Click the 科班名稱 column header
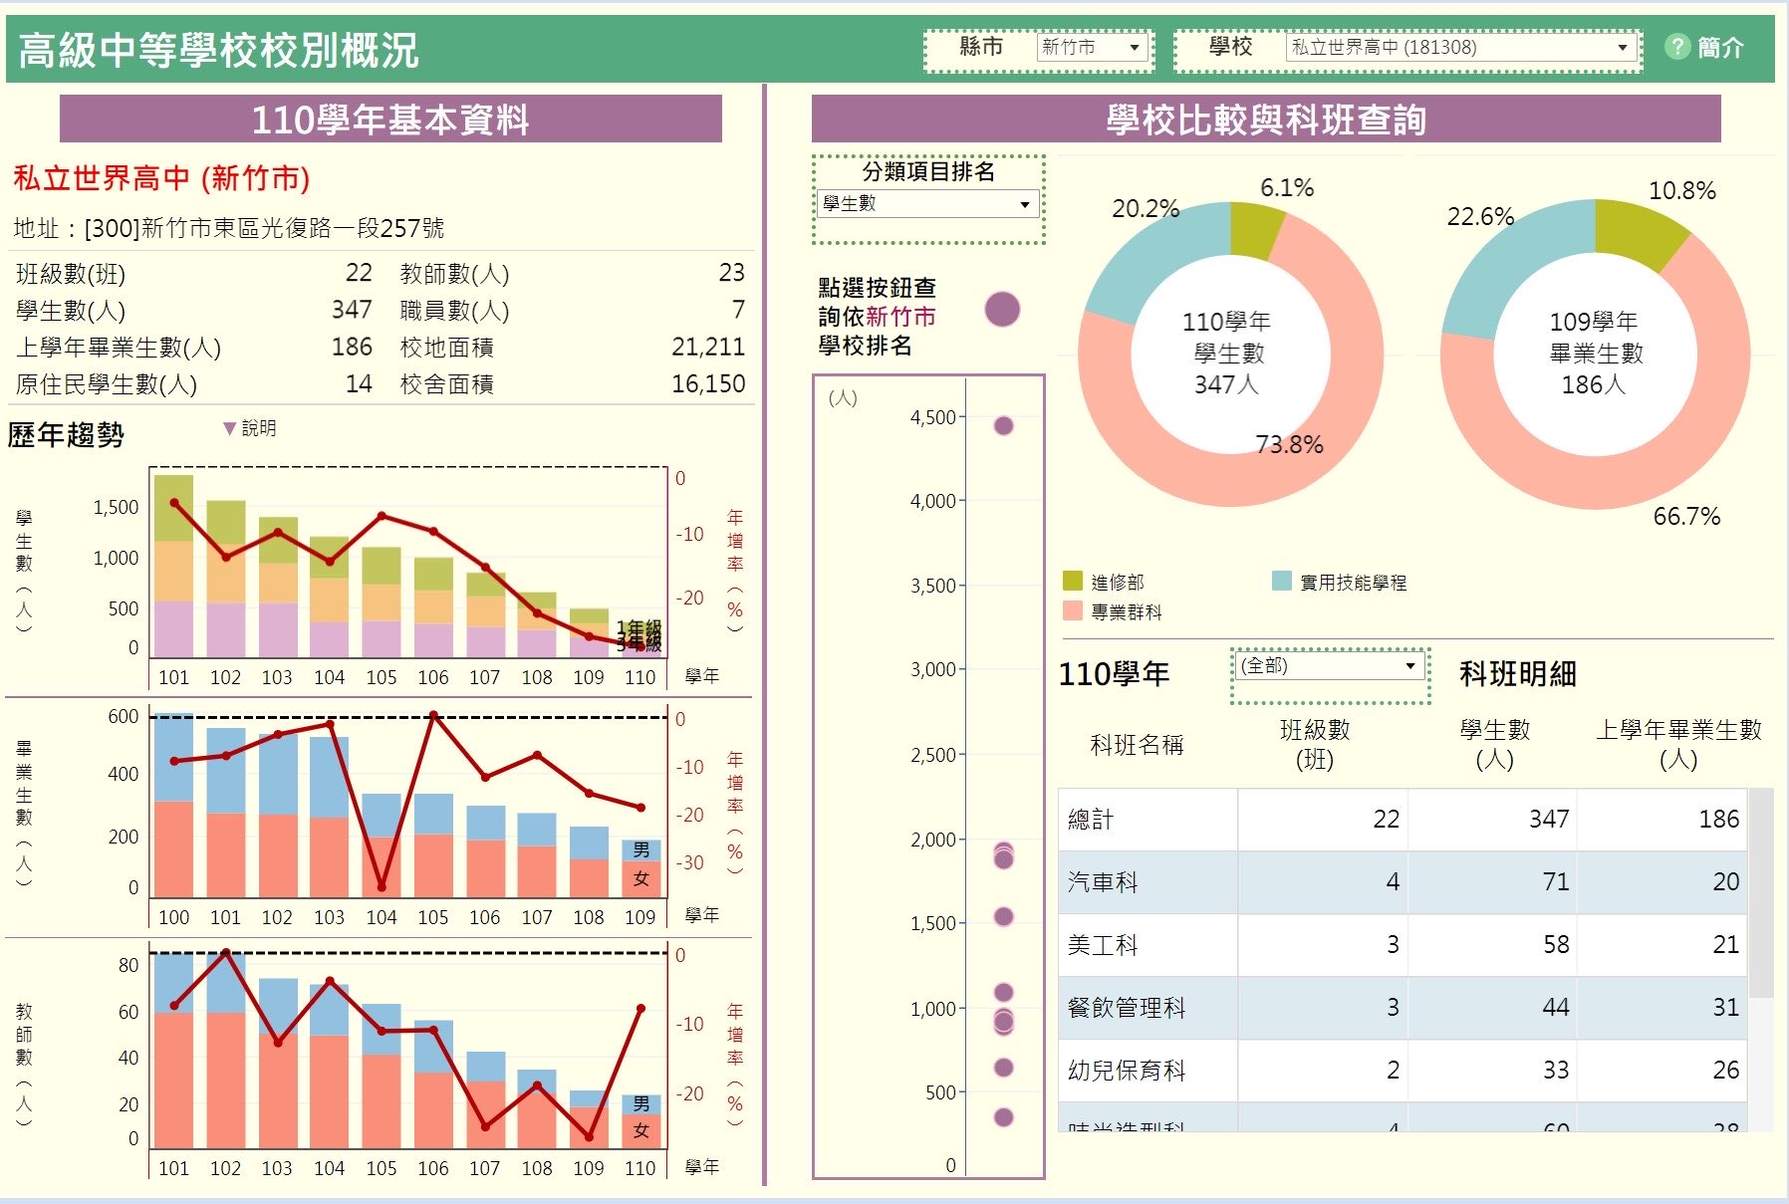The width and height of the screenshot is (1789, 1204). (1137, 745)
